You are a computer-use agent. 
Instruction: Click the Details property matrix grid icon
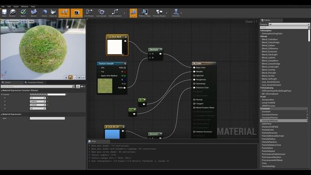(78, 87)
